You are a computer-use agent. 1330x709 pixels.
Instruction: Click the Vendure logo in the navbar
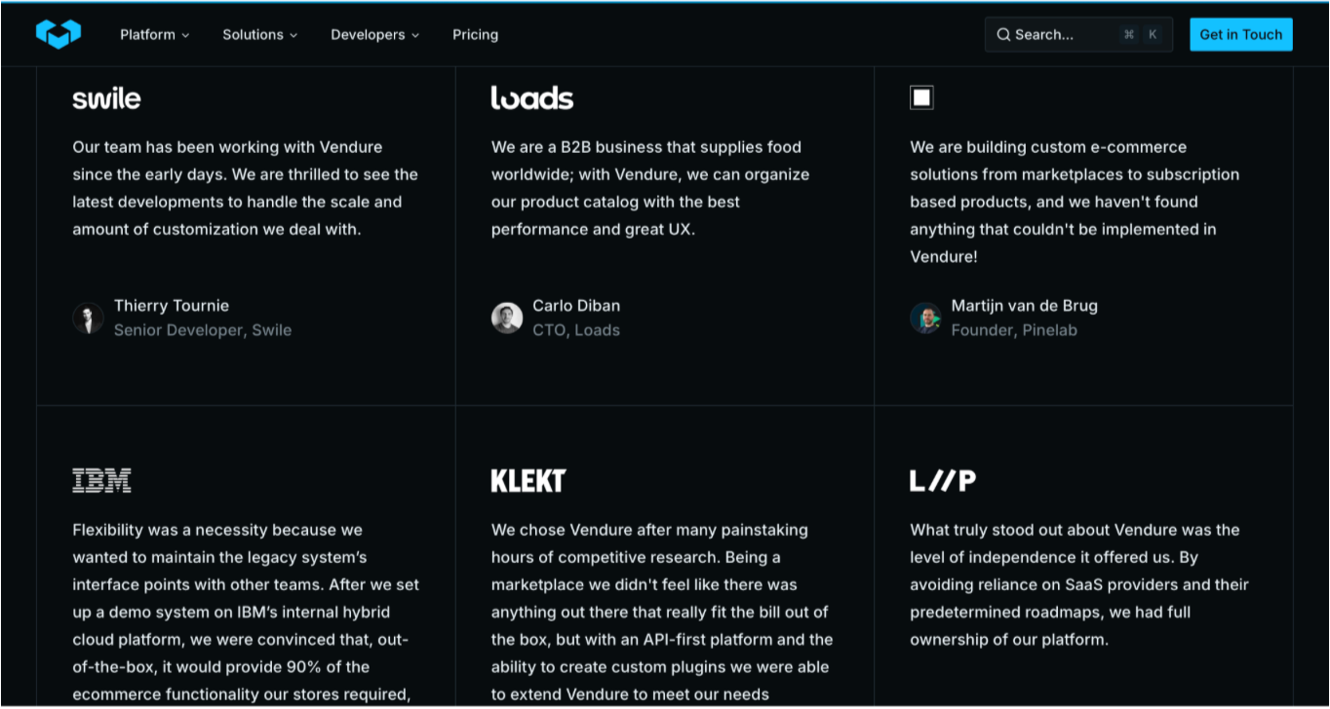[58, 34]
